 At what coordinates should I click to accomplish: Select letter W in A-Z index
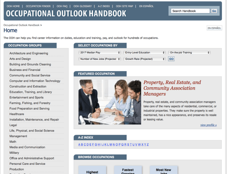(139, 145)
